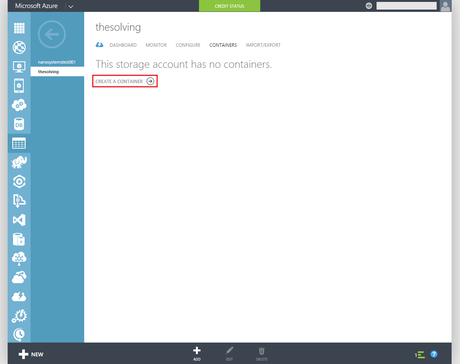Image resolution: width=460 pixels, height=364 pixels.
Task: Open the Web Apps globe icon
Action: click(19, 48)
